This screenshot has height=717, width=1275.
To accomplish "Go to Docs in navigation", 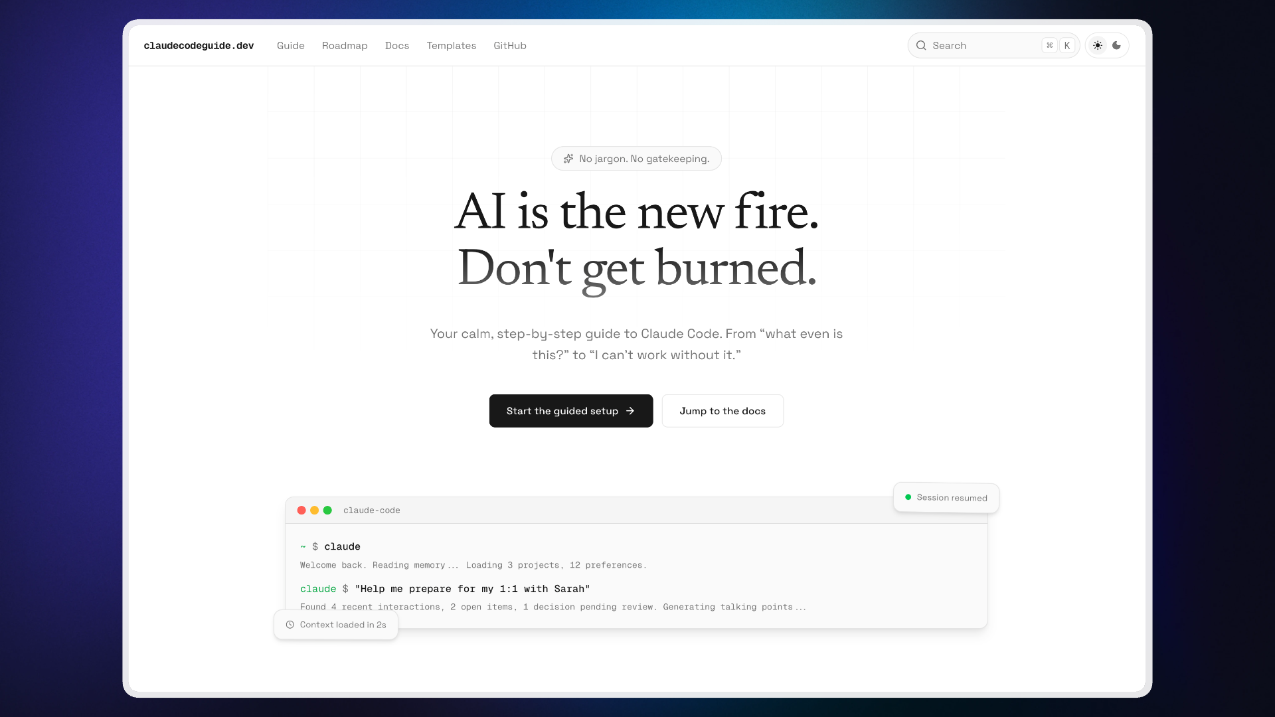I will click(x=397, y=46).
